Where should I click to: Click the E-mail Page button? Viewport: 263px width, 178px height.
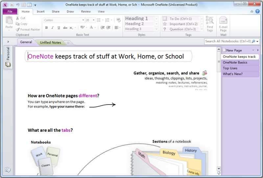[223, 24]
